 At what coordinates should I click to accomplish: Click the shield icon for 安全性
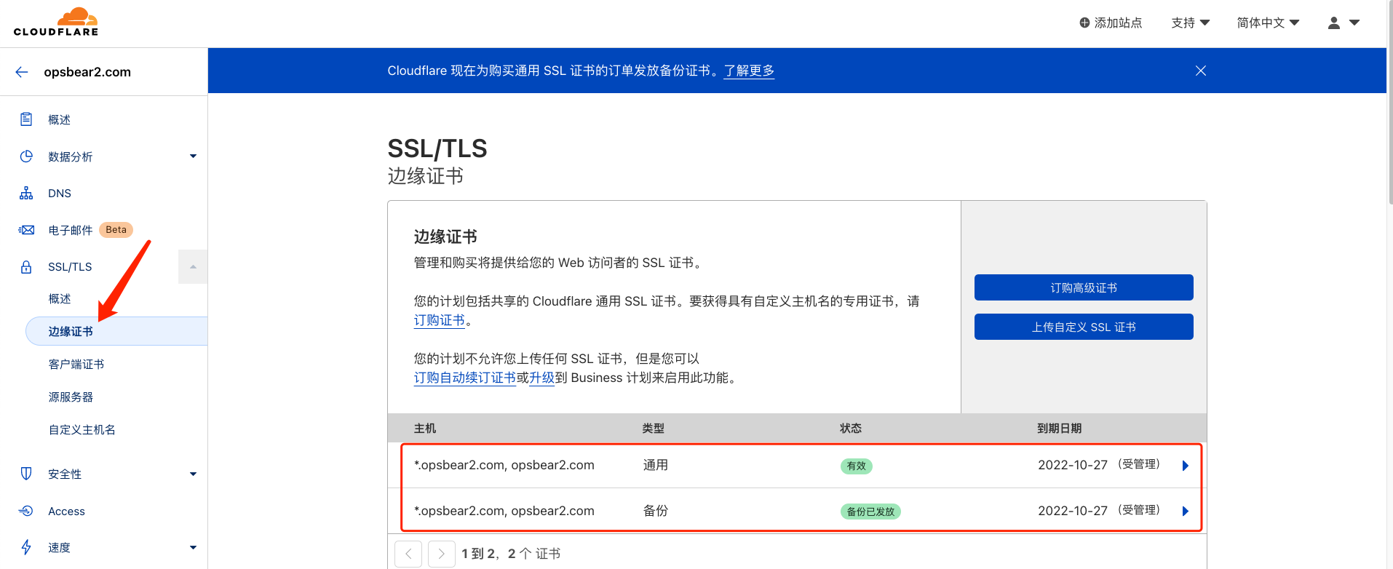point(26,474)
